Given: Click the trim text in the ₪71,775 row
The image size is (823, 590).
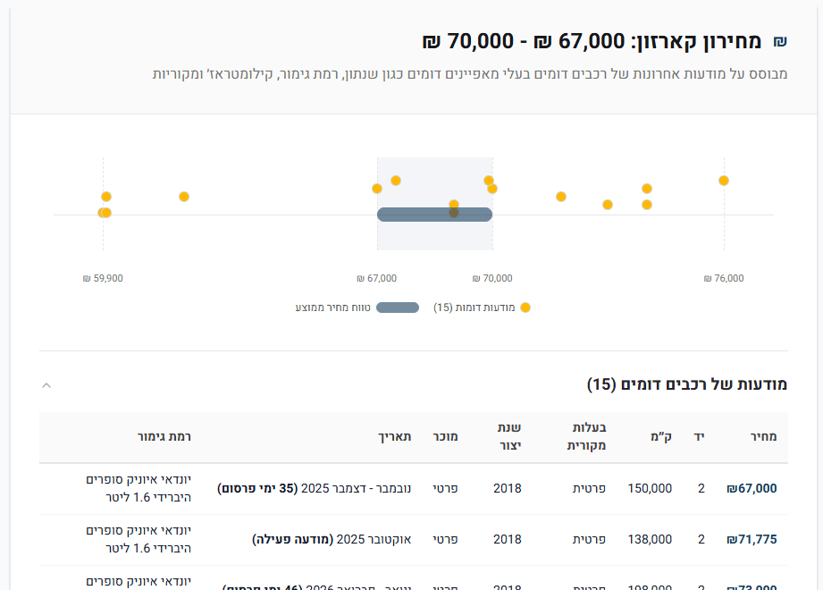Looking at the screenshot, I should [x=139, y=539].
